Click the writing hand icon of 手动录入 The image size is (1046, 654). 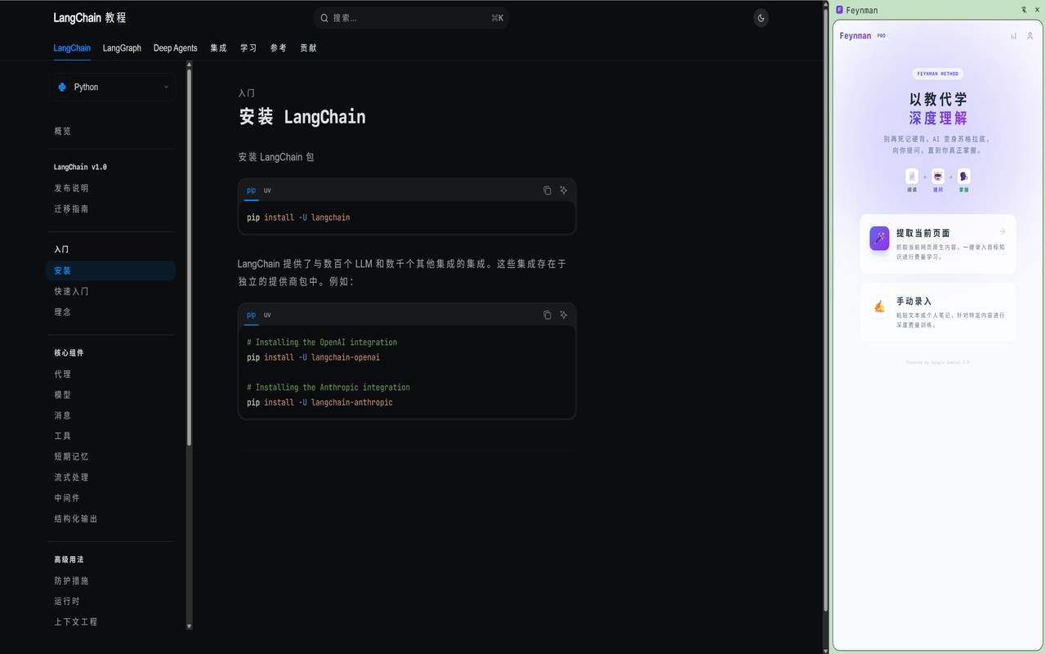tap(879, 307)
